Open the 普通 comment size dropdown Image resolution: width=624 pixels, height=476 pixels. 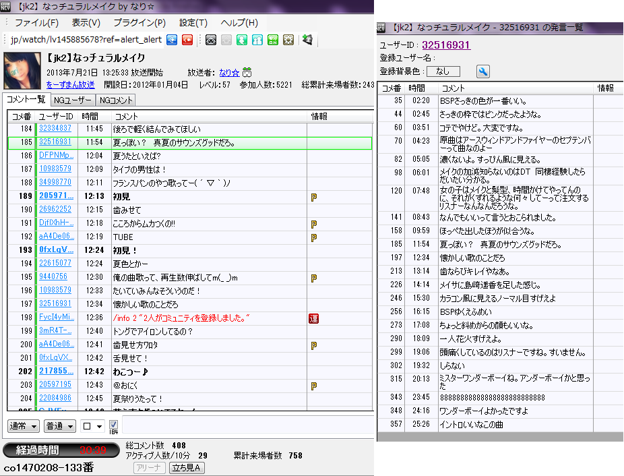pos(59,426)
